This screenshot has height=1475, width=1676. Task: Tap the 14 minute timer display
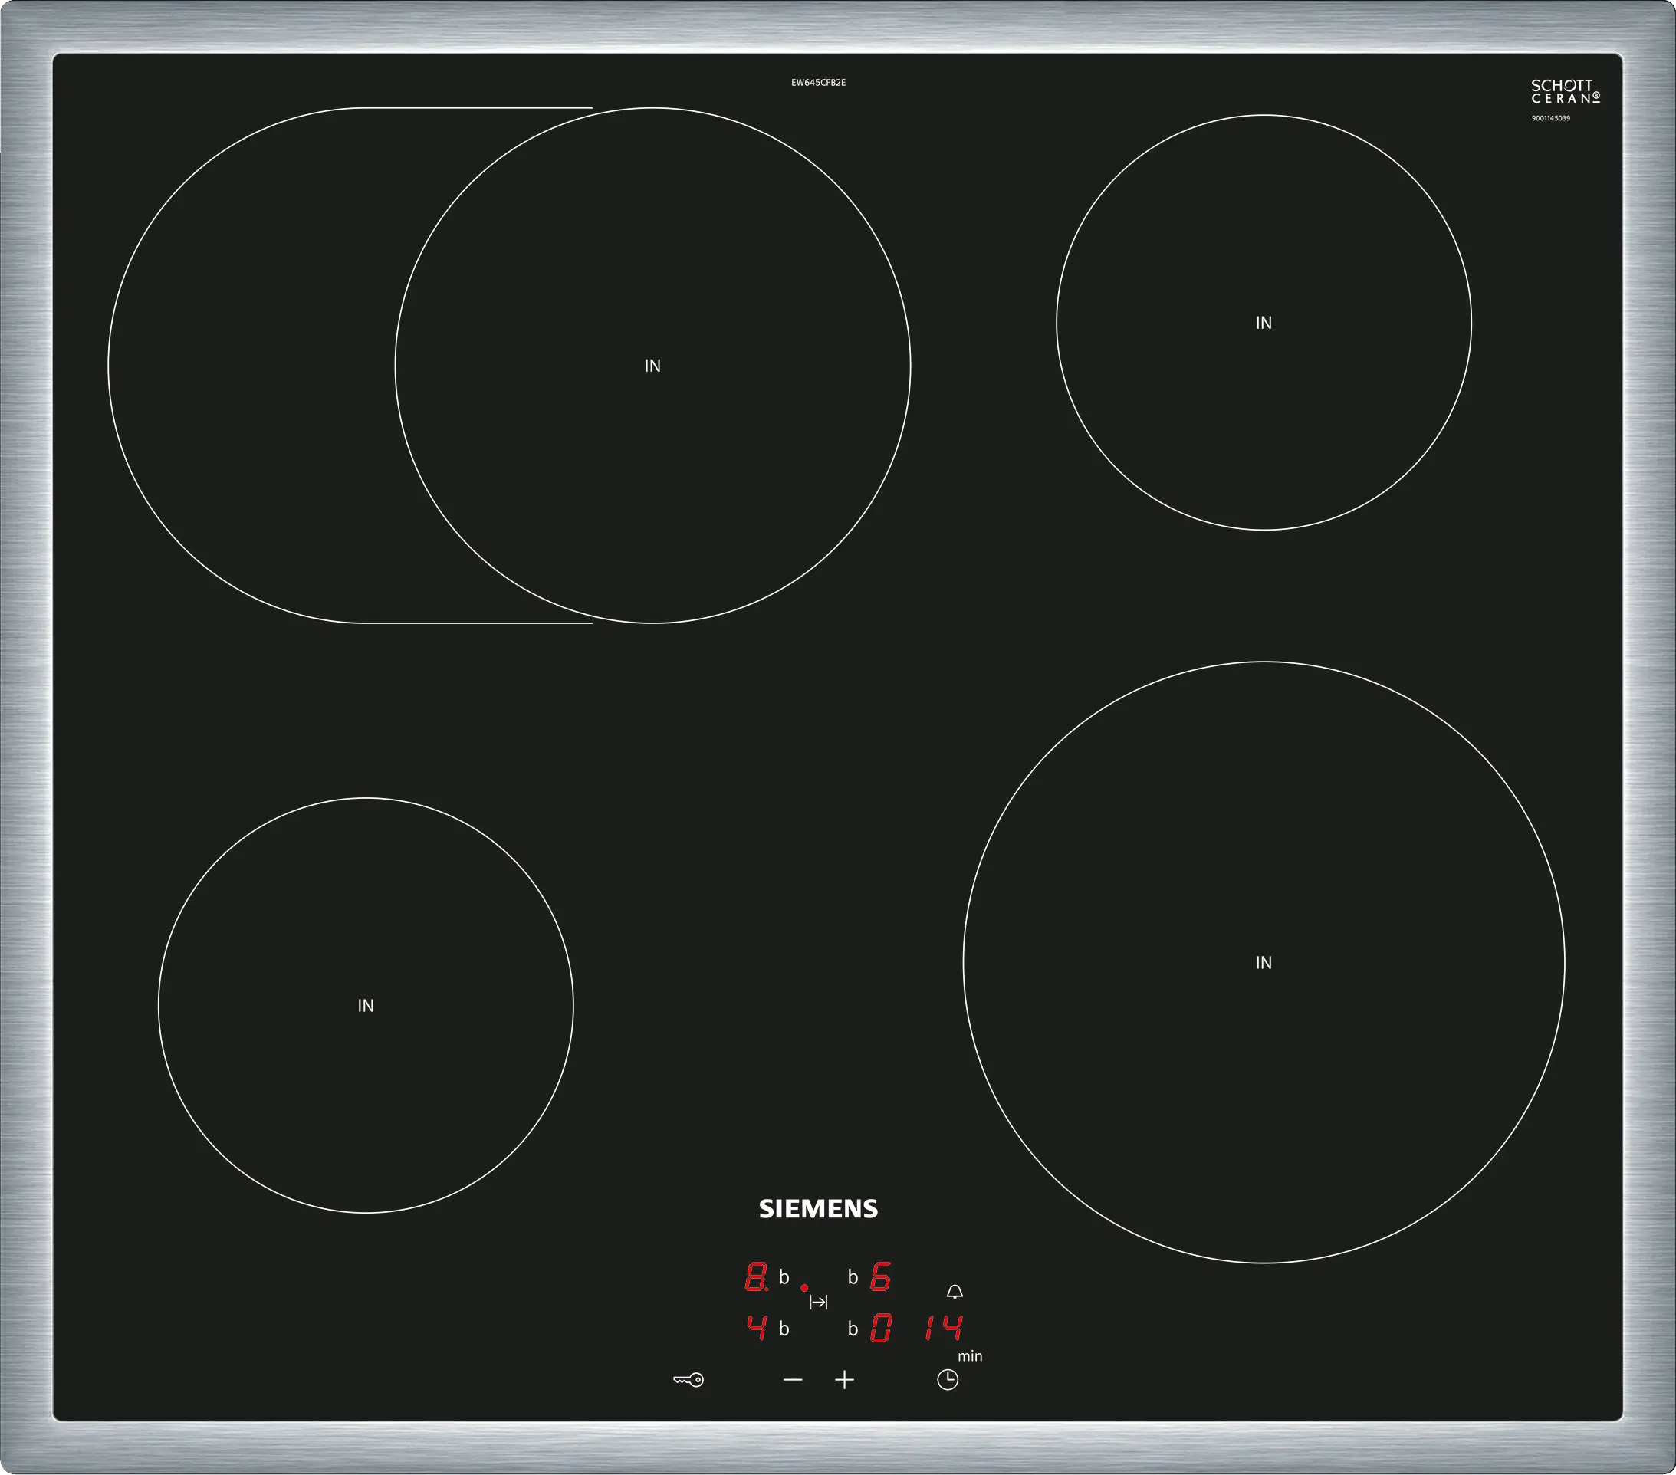[x=943, y=1327]
